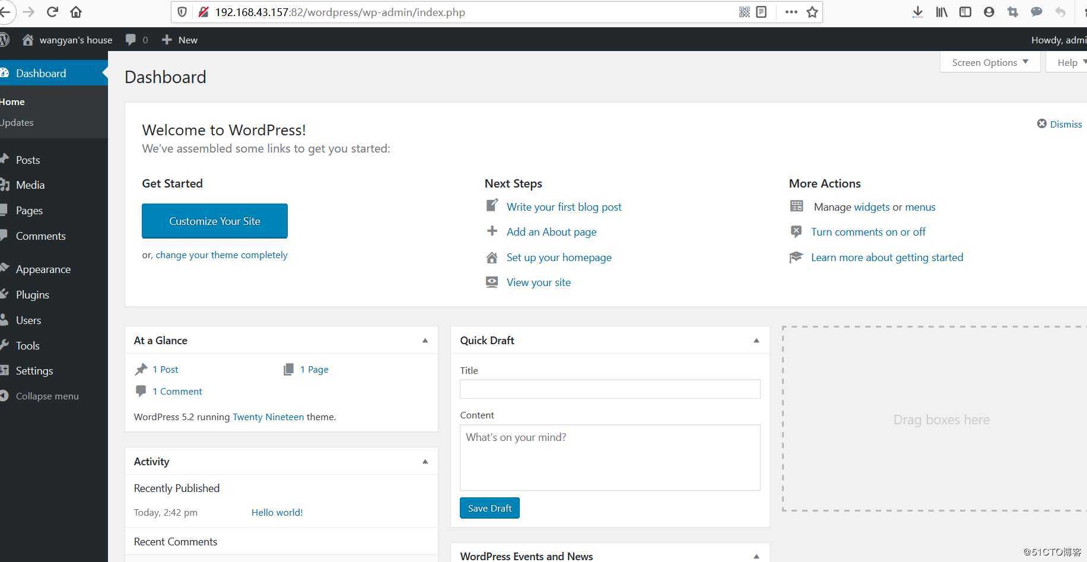
Task: Click the widgets grid icon under More Actions
Action: (x=796, y=206)
